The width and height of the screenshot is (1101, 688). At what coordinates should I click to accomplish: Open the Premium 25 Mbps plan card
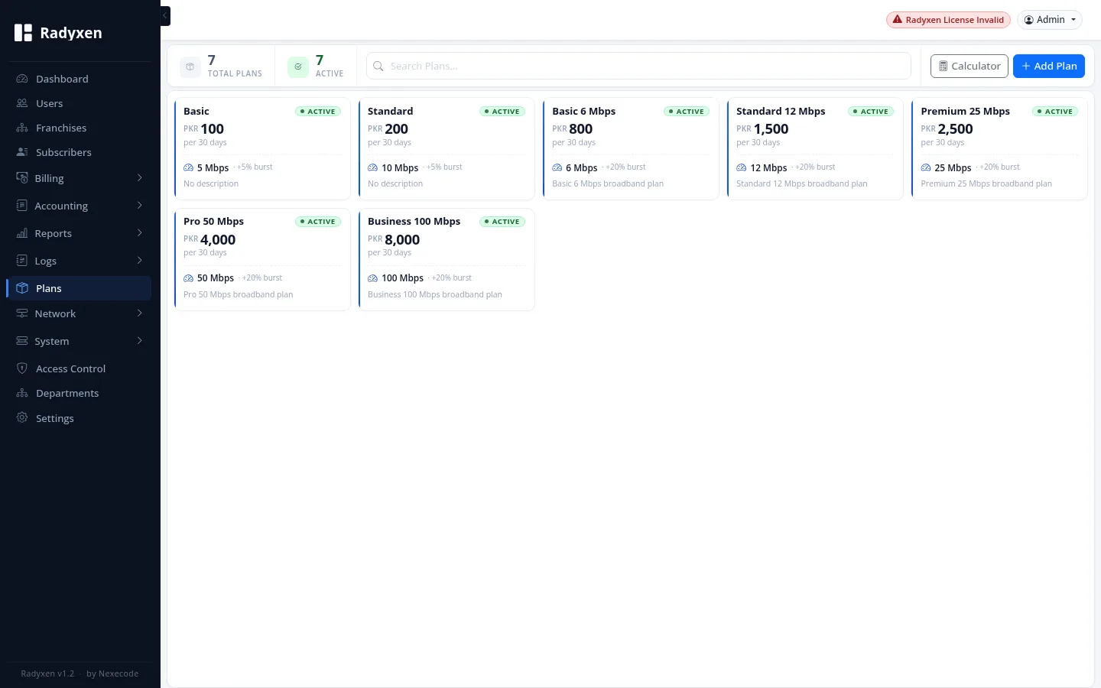999,149
